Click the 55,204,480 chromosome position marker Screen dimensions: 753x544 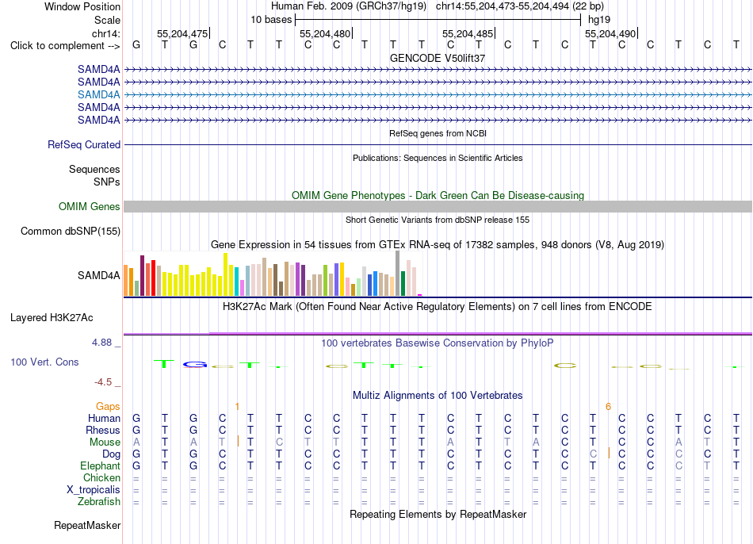(x=325, y=33)
